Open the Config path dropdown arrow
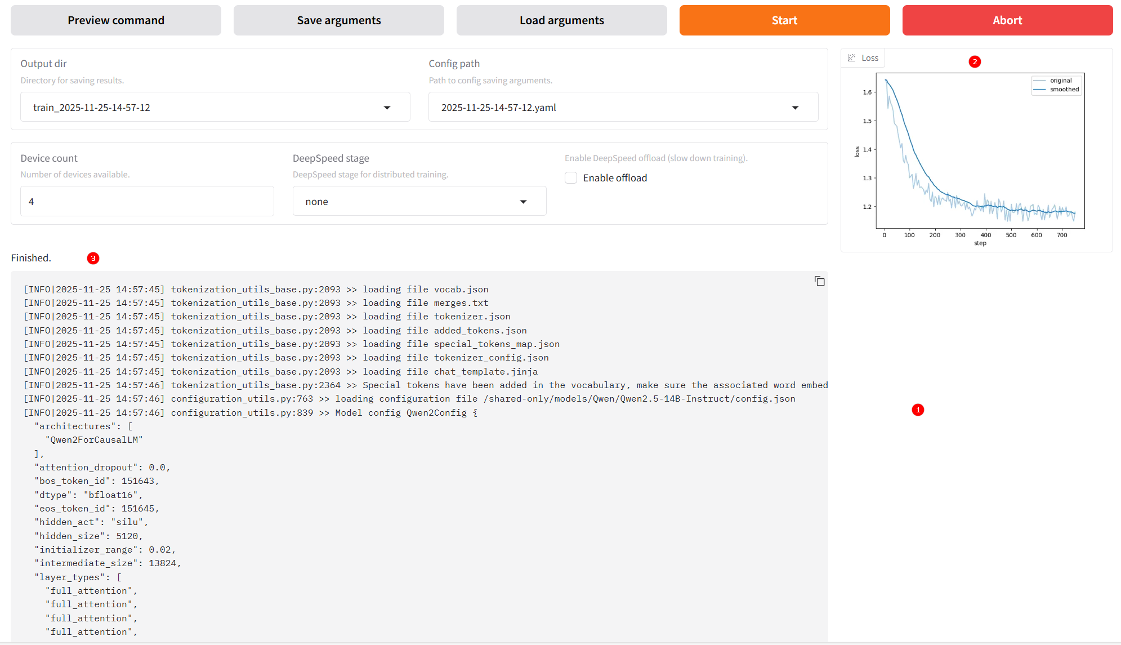 [795, 108]
